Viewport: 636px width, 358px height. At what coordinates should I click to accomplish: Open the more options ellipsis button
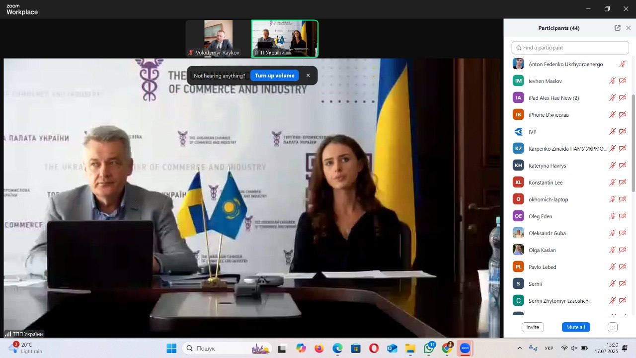pyautogui.click(x=613, y=327)
